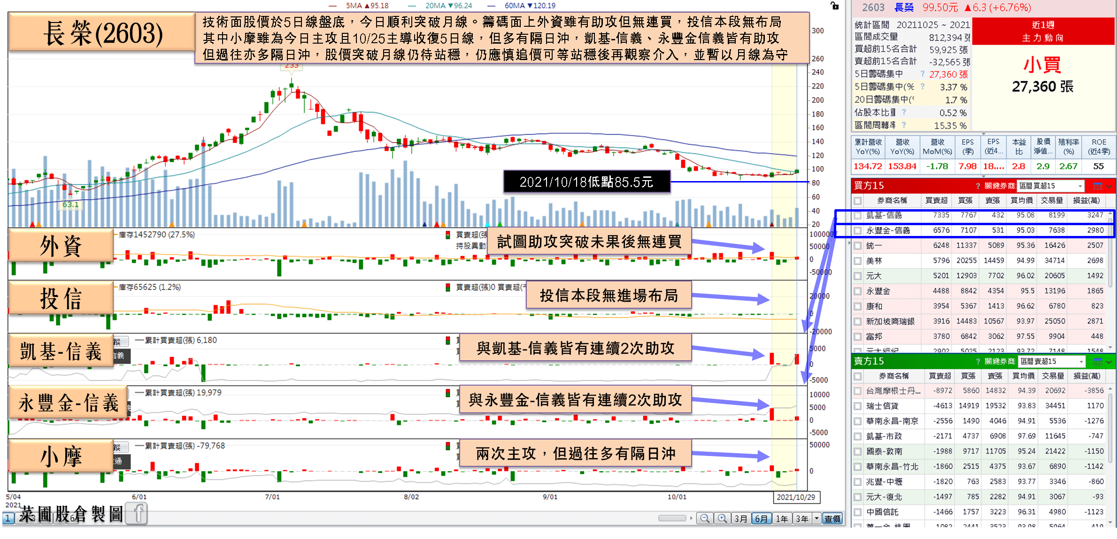Switch chart range to 1年
This screenshot has height=539, width=1117.
782,518
